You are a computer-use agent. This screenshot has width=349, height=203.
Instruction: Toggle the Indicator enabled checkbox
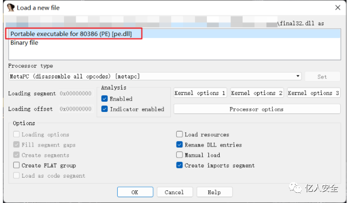tap(104, 109)
